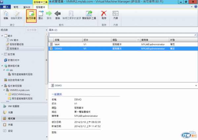Minimize the ribbon with the caret

coord(192,7)
